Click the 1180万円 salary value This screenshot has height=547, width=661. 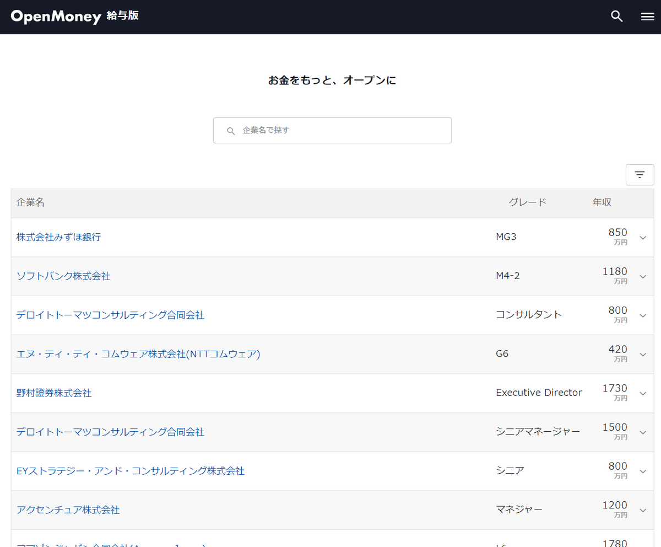click(x=615, y=275)
